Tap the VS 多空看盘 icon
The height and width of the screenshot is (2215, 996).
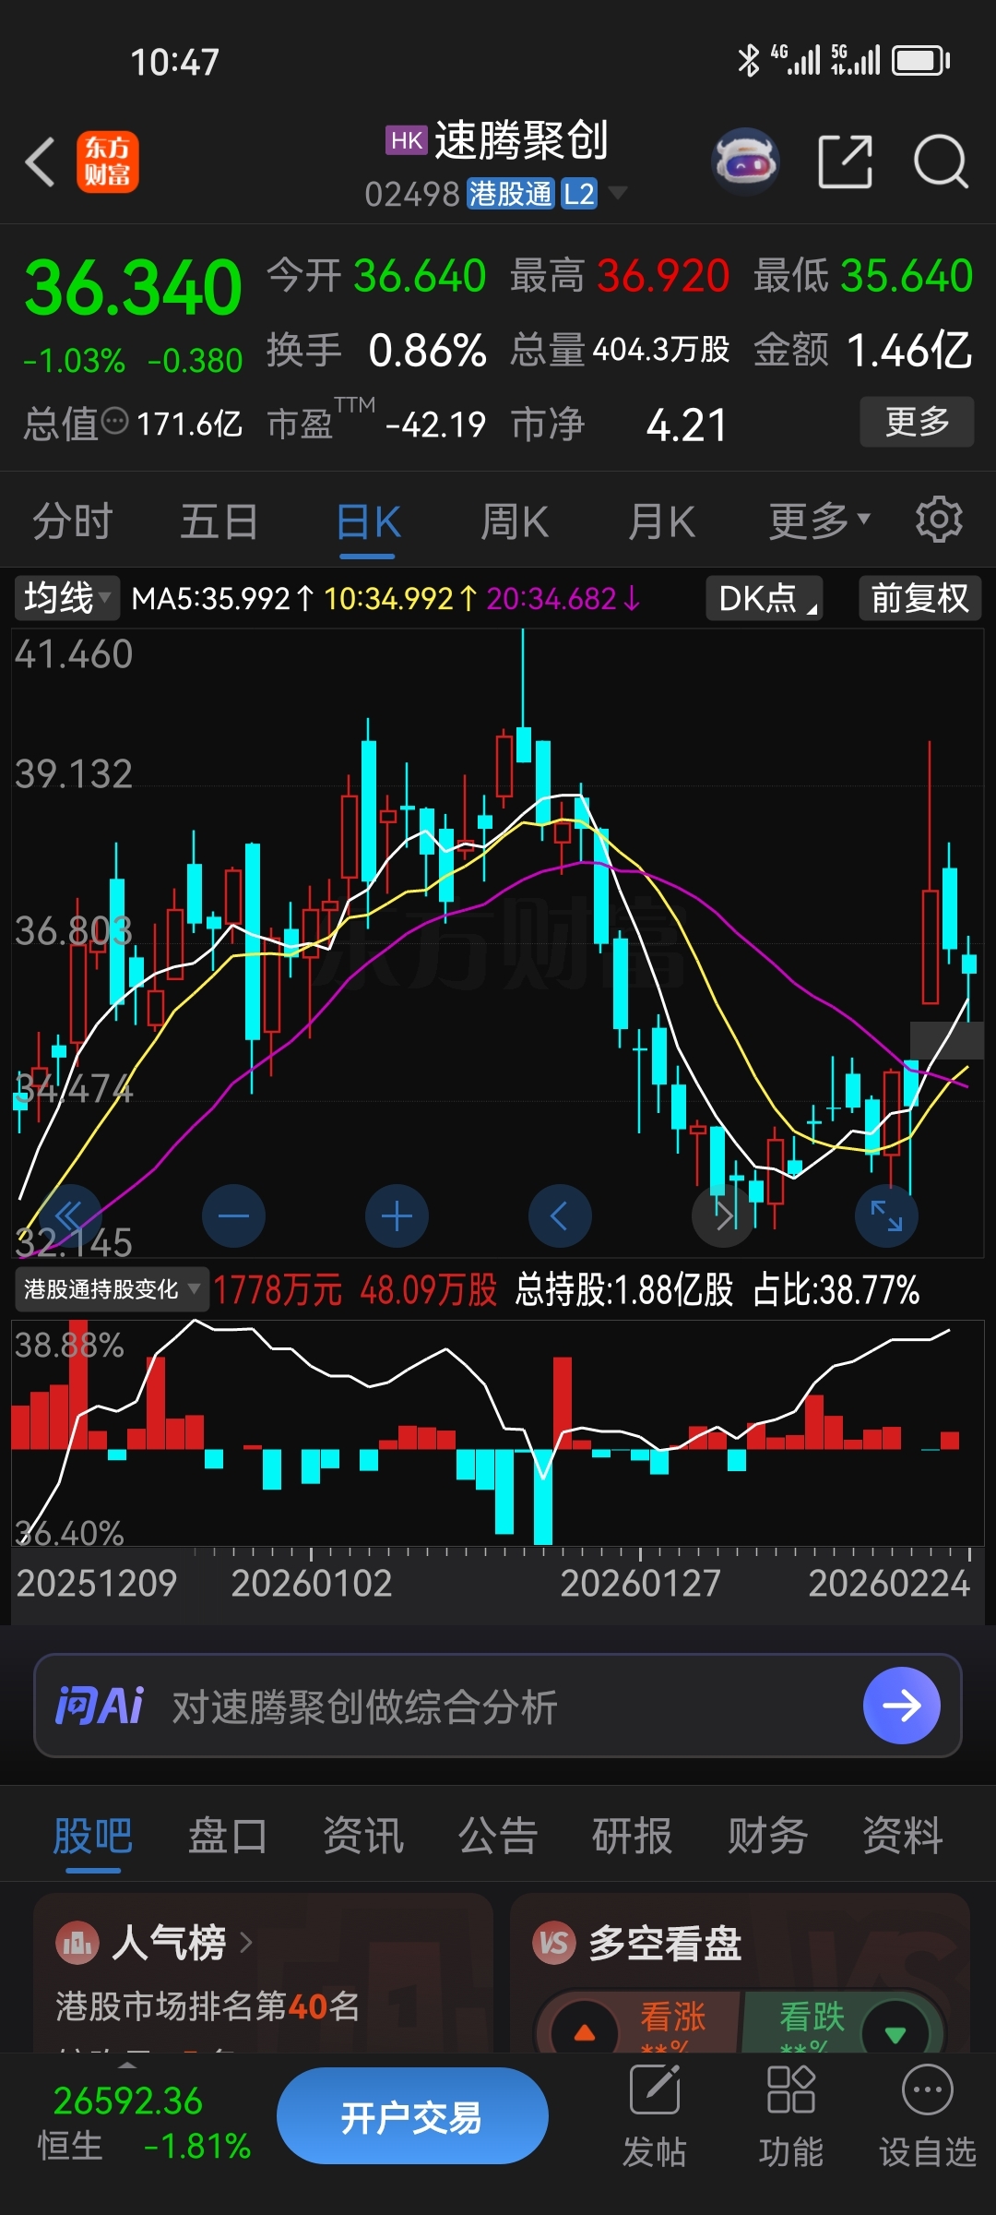[553, 1943]
